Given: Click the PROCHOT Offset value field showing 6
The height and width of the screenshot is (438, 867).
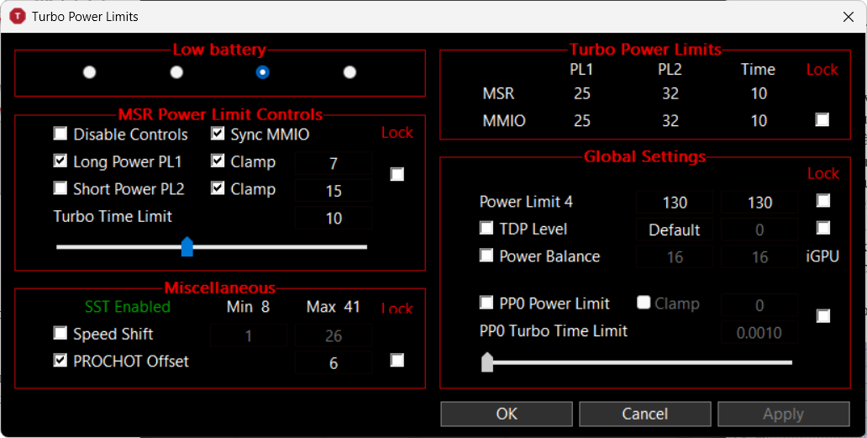Looking at the screenshot, I should click(x=334, y=363).
